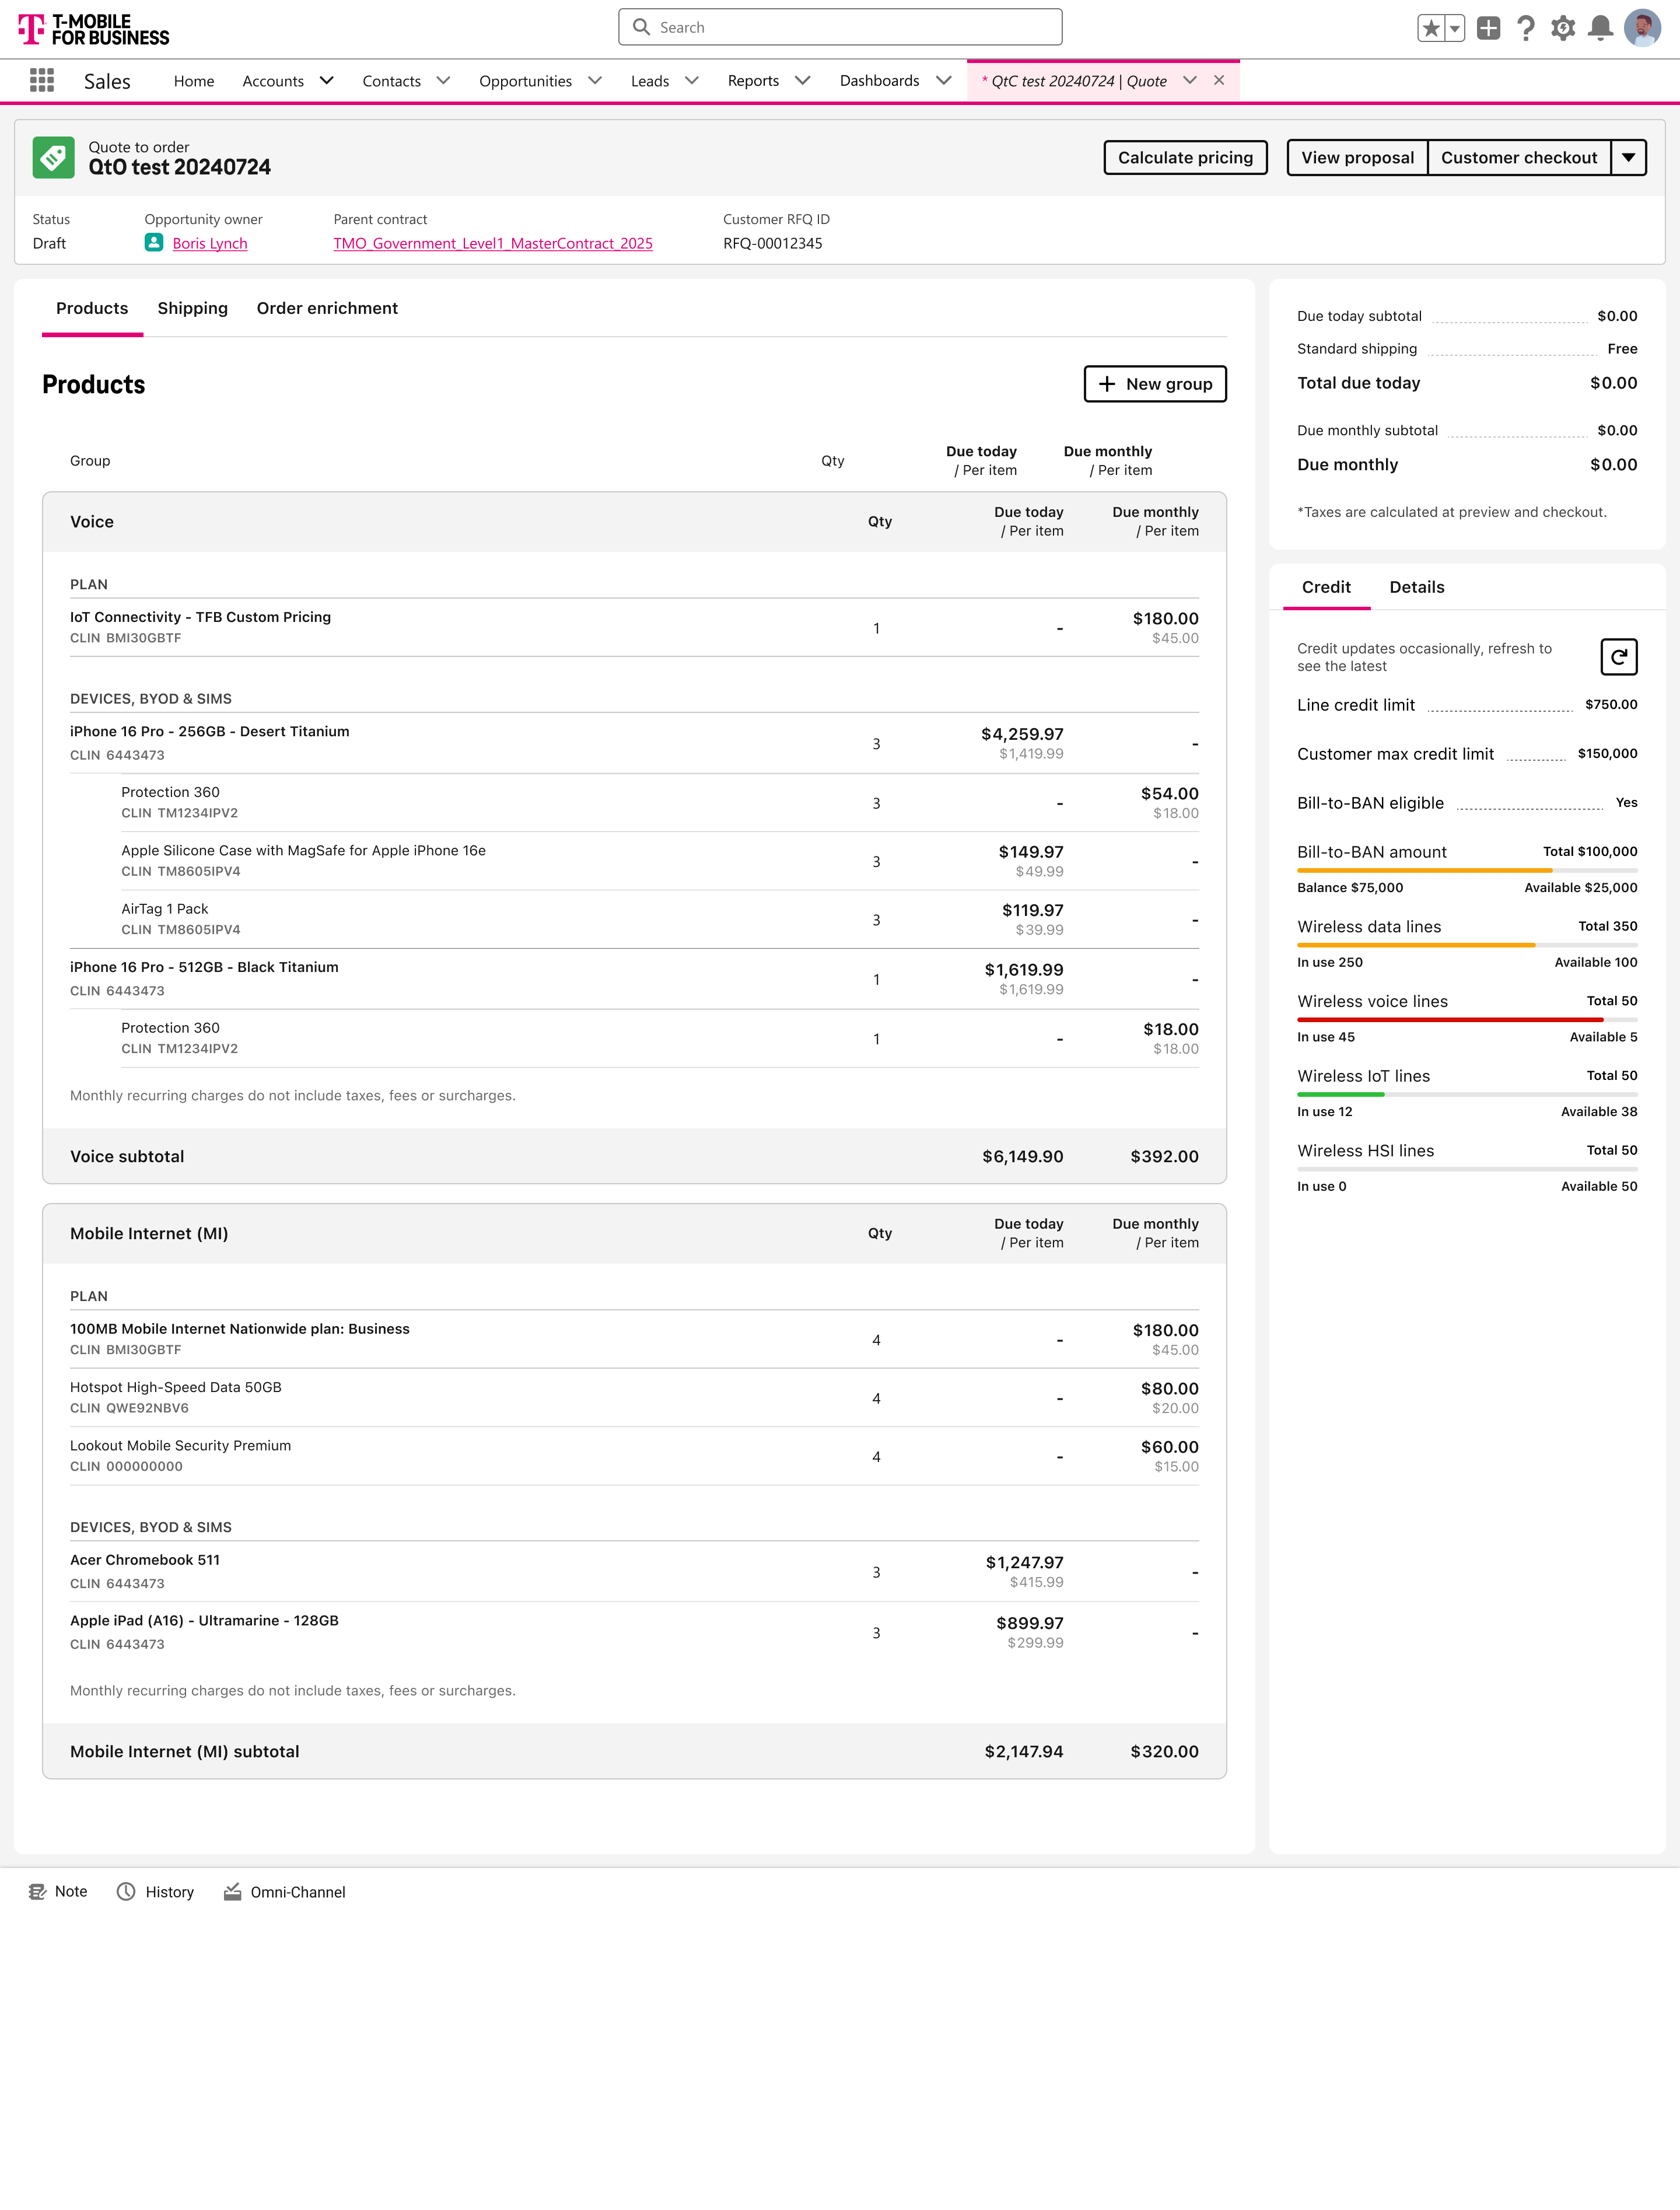Screen dimensions: 1680x2210
Task: Go to the Home nav item
Action: point(194,81)
